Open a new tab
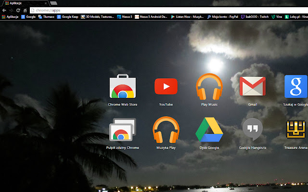The width and height of the screenshot is (308, 192). [53, 3]
